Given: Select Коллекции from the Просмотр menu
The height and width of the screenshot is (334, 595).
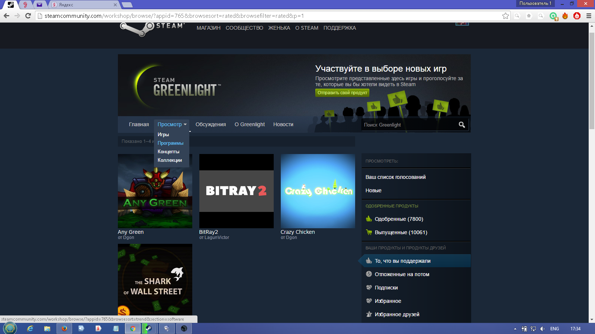Looking at the screenshot, I should (170, 160).
